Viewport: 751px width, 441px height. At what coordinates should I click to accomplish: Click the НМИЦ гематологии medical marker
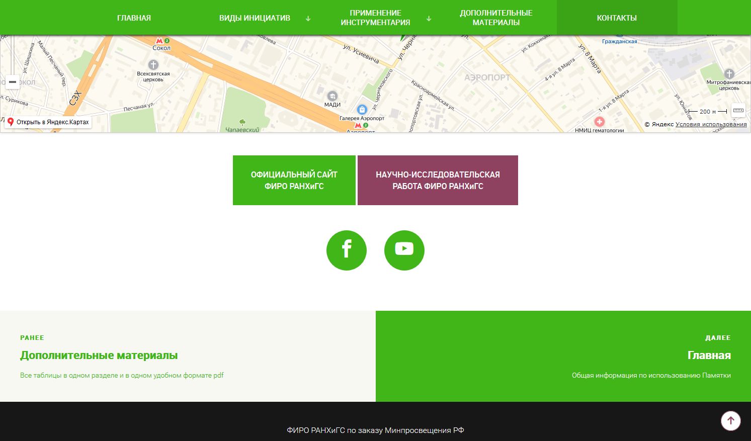pos(599,122)
